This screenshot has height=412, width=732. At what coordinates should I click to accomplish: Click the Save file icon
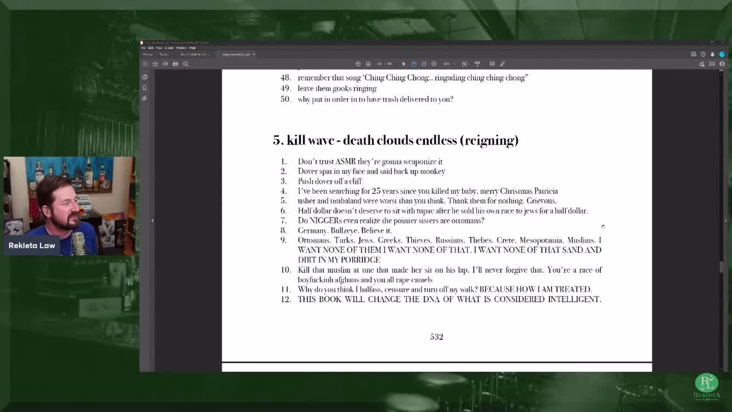point(145,64)
